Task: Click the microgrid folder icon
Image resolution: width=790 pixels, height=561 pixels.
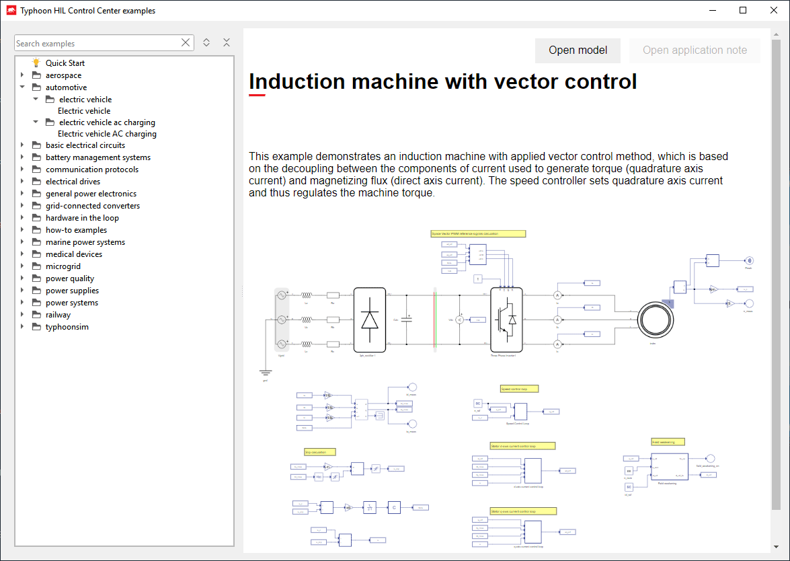Action: [x=36, y=266]
